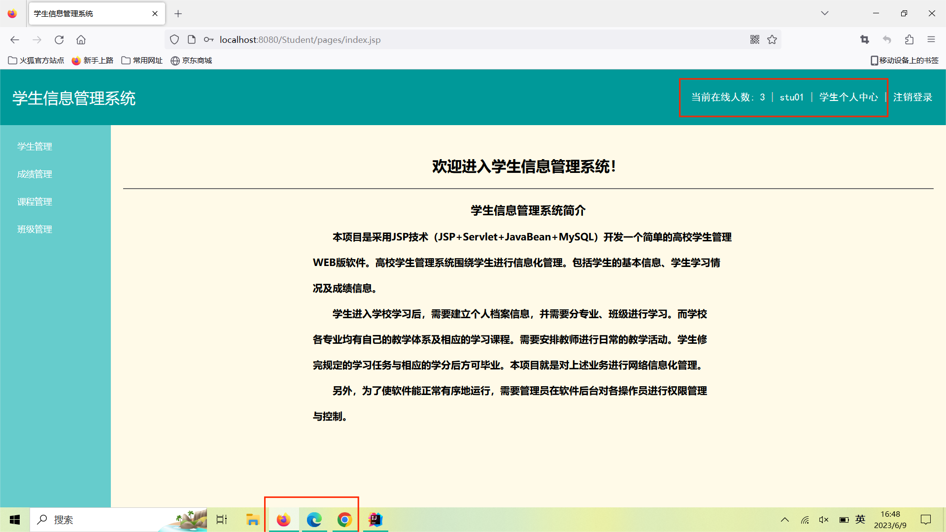Screen dimensions: 946x532
Task: Click 注销登录 to log out
Action: pyautogui.click(x=912, y=98)
